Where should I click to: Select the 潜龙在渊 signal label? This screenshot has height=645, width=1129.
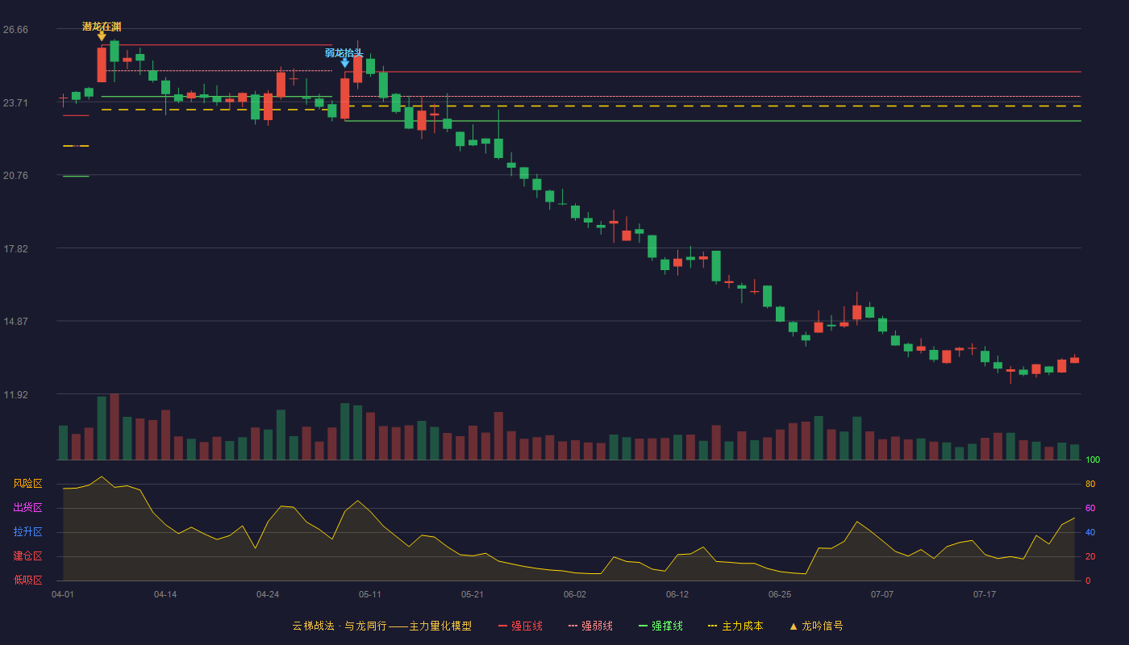[x=102, y=27]
